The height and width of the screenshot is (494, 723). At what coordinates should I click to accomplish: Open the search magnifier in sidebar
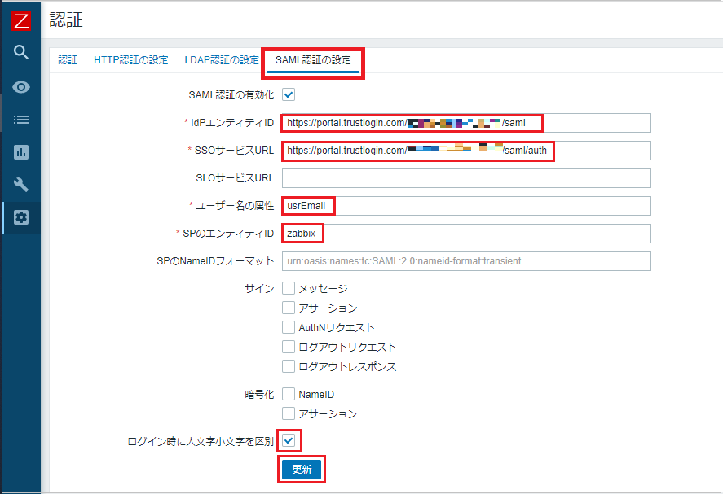point(21,53)
